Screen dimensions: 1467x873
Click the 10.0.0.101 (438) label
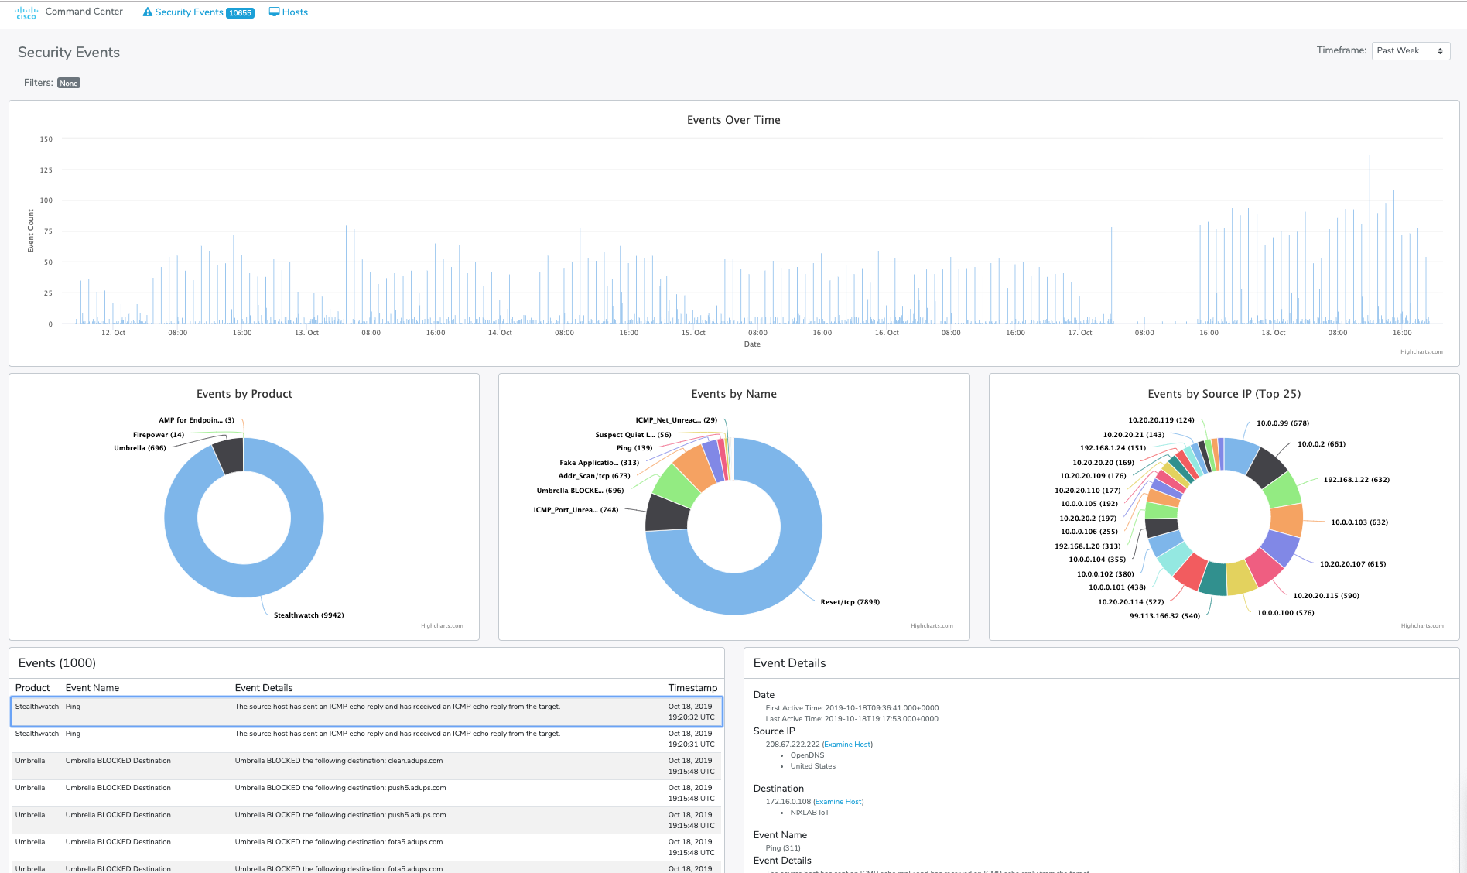(x=1117, y=587)
